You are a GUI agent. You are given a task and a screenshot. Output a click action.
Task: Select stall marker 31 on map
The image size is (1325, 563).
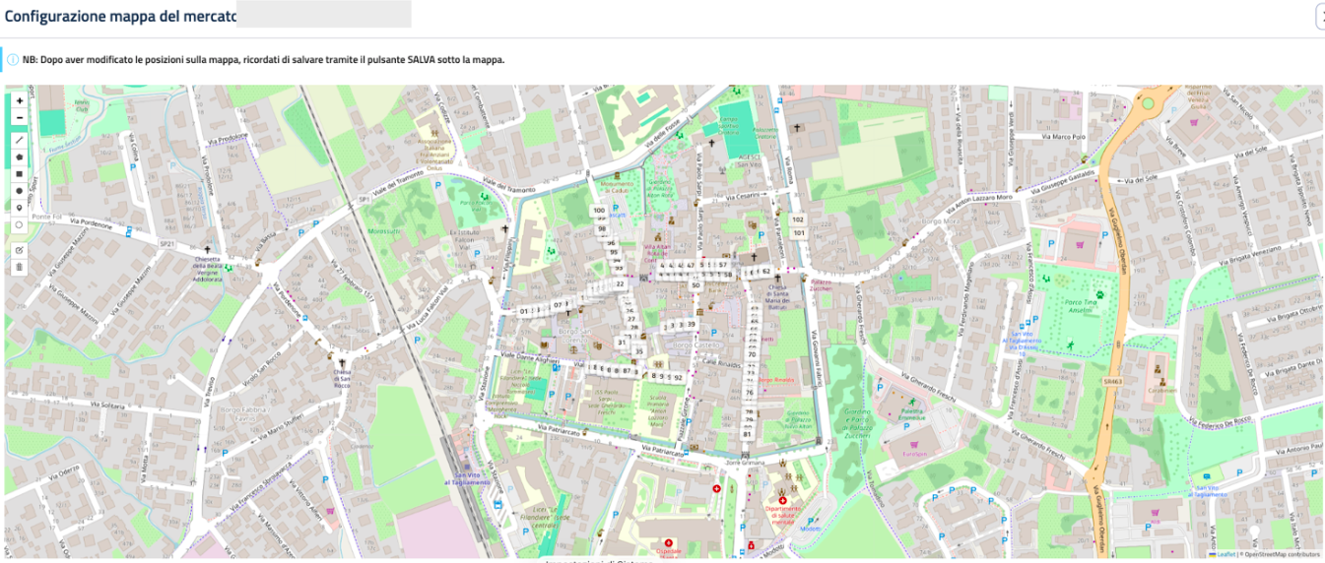tap(621, 342)
